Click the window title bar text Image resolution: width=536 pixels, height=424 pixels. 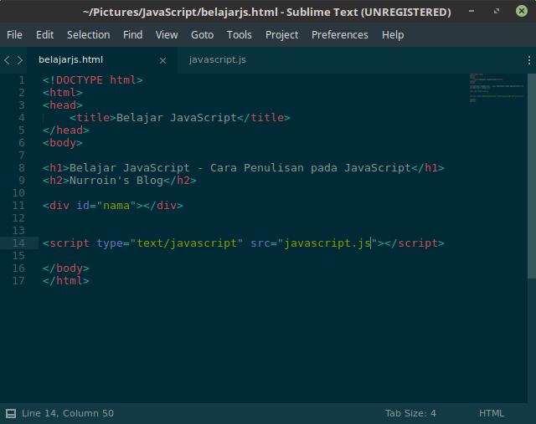266,12
